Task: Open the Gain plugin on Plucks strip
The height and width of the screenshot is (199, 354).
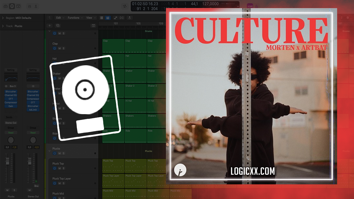Action: pyautogui.click(x=11, y=106)
